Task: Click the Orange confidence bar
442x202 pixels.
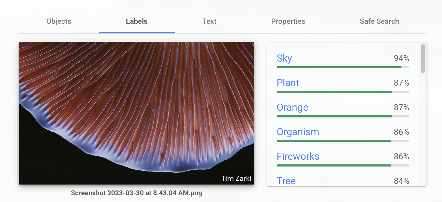Action: coord(343,116)
